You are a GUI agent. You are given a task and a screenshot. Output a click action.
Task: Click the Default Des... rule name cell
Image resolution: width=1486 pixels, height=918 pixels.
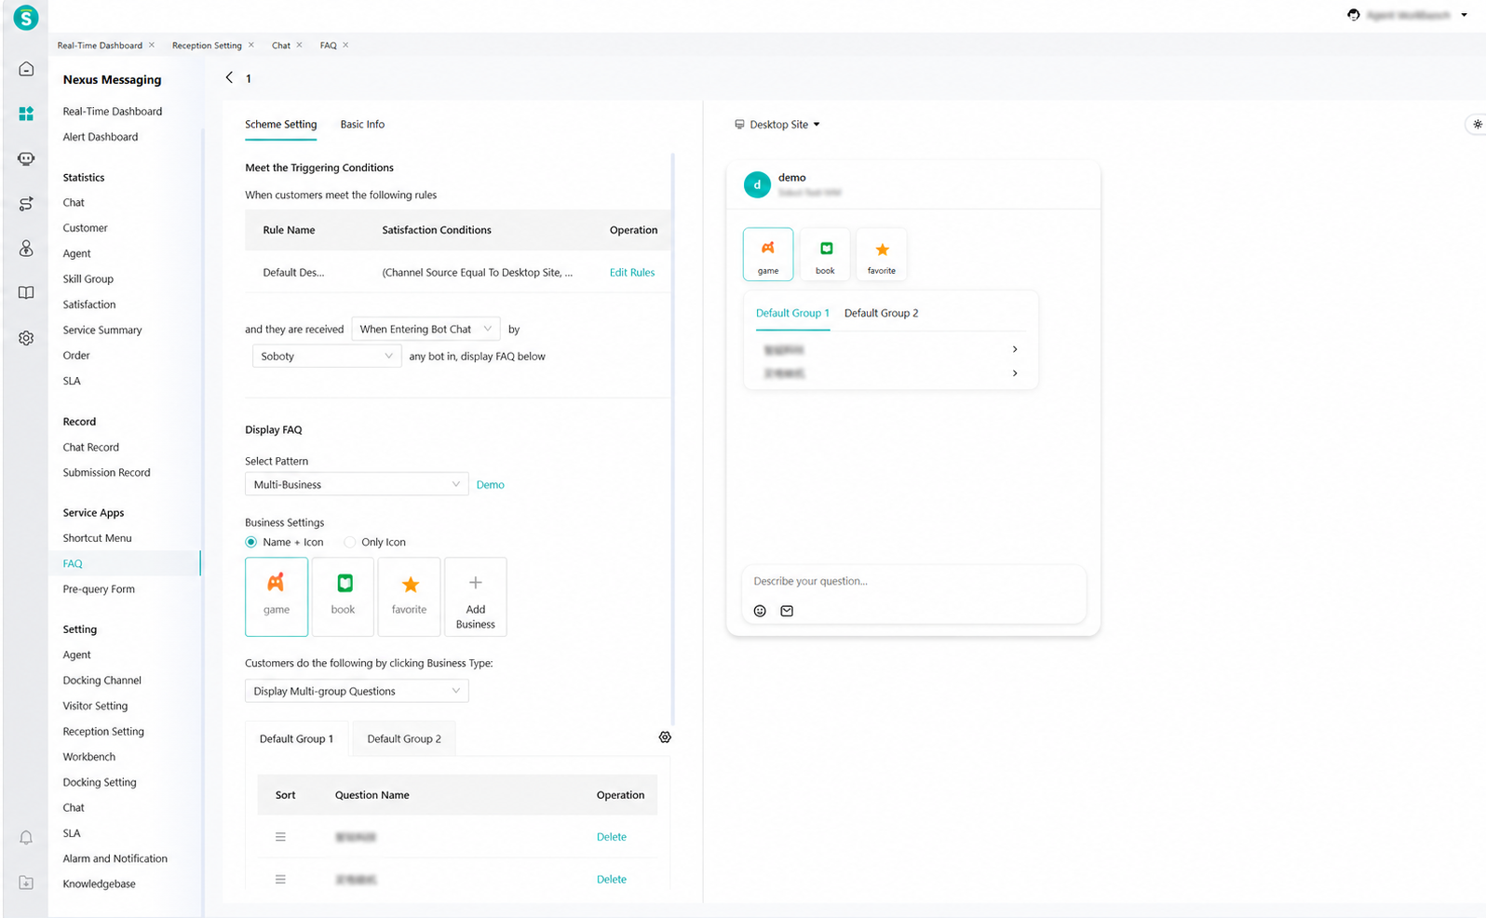(x=293, y=273)
